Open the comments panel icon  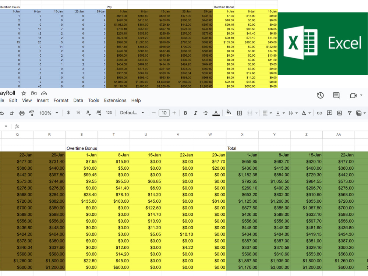(x=336, y=95)
